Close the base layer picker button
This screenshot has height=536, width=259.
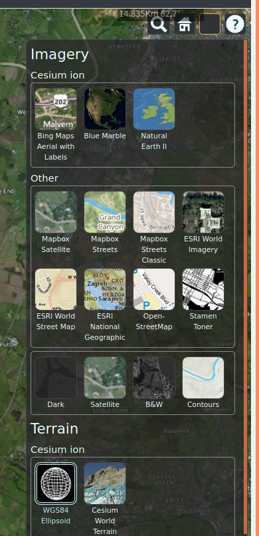(210, 24)
